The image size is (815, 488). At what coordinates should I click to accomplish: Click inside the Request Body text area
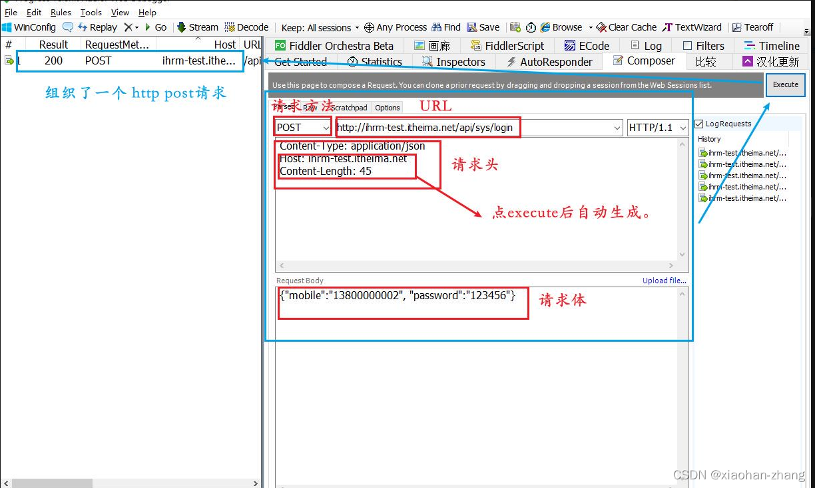pos(477,388)
